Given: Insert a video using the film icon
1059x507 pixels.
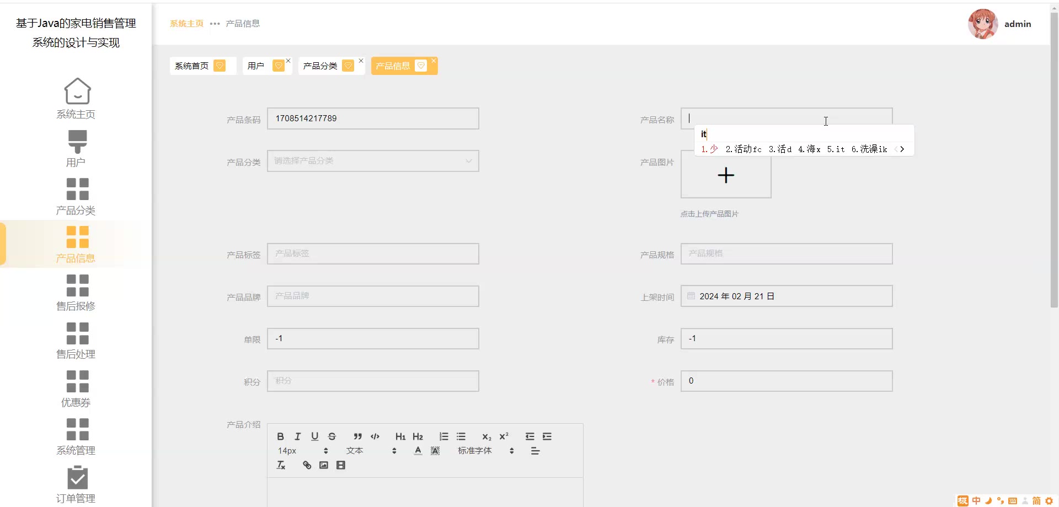Looking at the screenshot, I should 341,465.
